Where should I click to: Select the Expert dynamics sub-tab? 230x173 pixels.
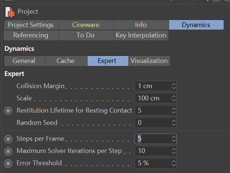tap(108, 61)
